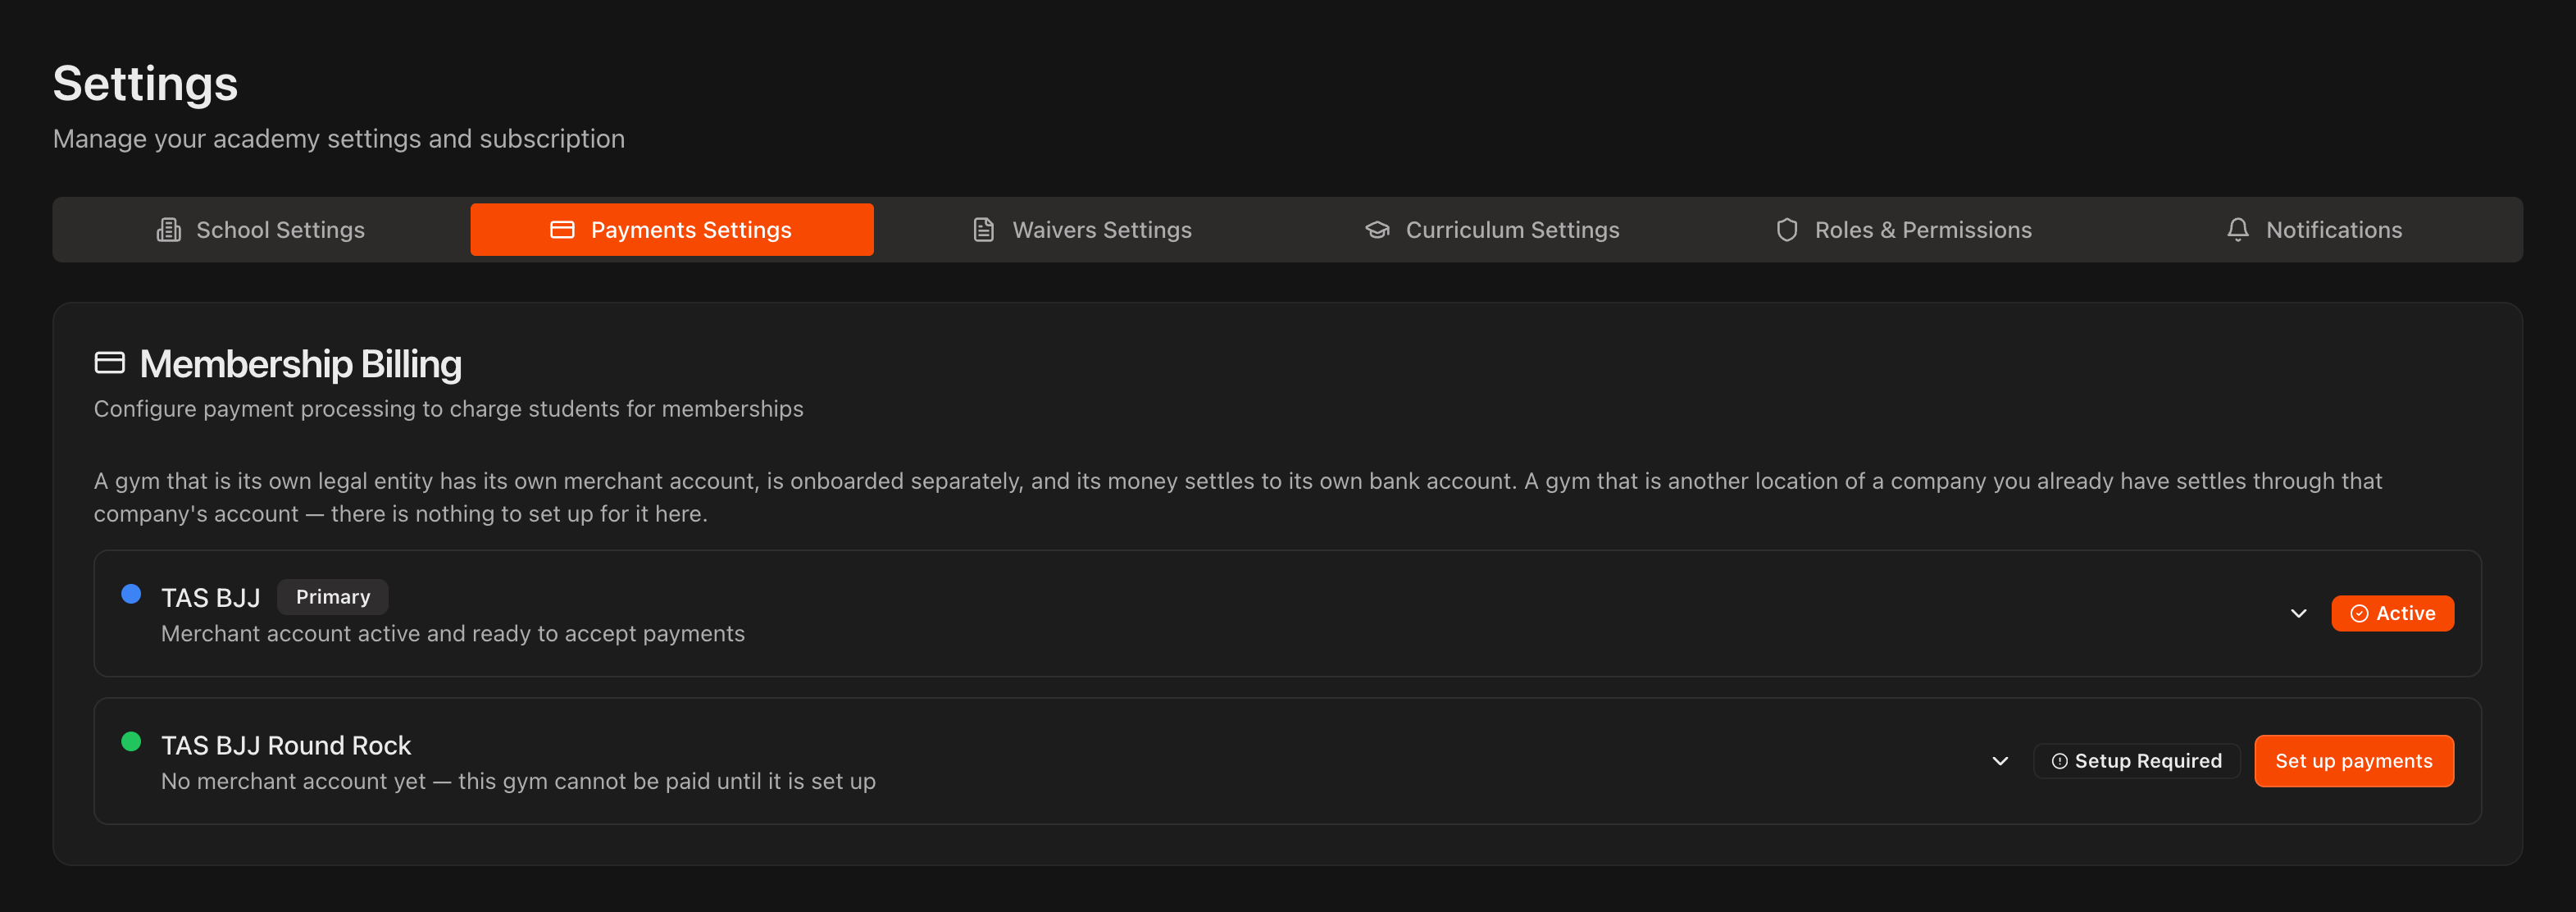Screen dimensions: 2576x912
Task: Expand the TAS BJJ row chevron
Action: point(2299,614)
